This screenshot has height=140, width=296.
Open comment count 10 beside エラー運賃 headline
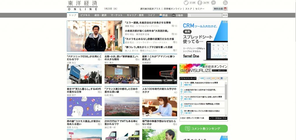pos(174,26)
